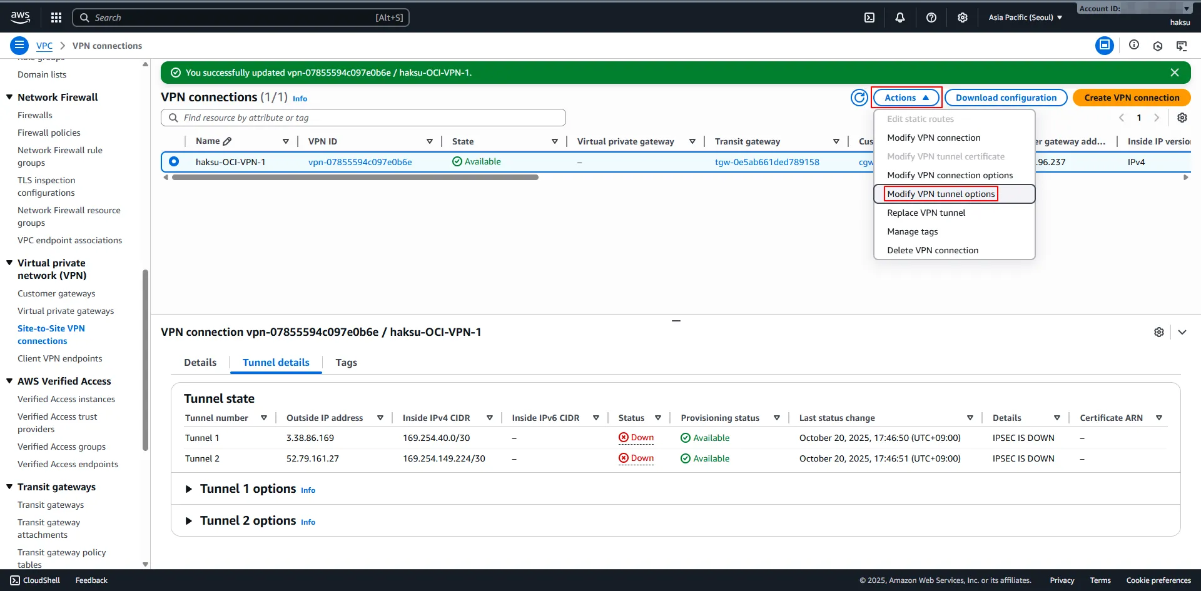Click Tunnel 1 Down status indicator
1201x591 pixels.
click(636, 438)
